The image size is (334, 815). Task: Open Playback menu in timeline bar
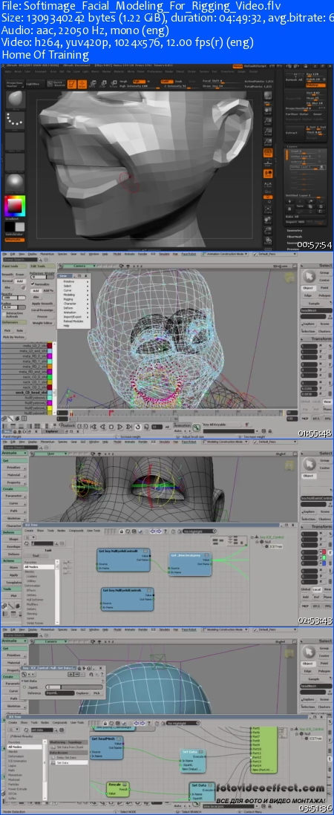point(68,425)
